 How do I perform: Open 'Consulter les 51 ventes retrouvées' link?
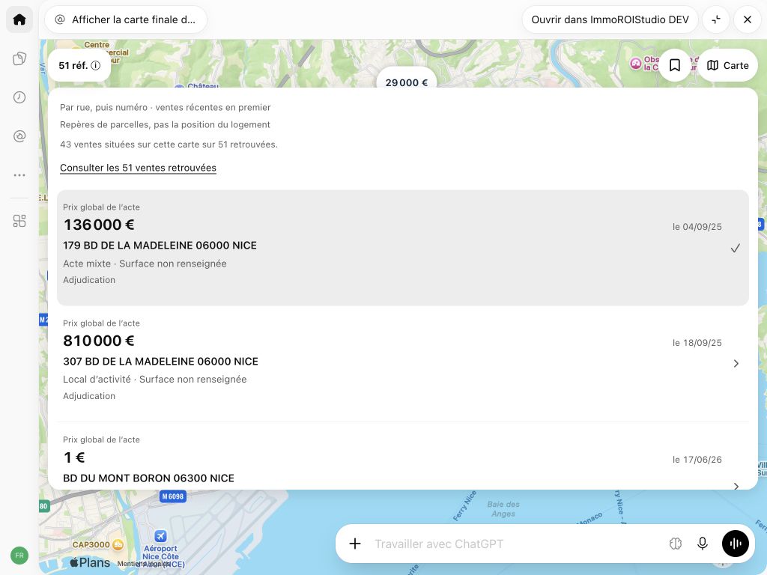point(138,168)
